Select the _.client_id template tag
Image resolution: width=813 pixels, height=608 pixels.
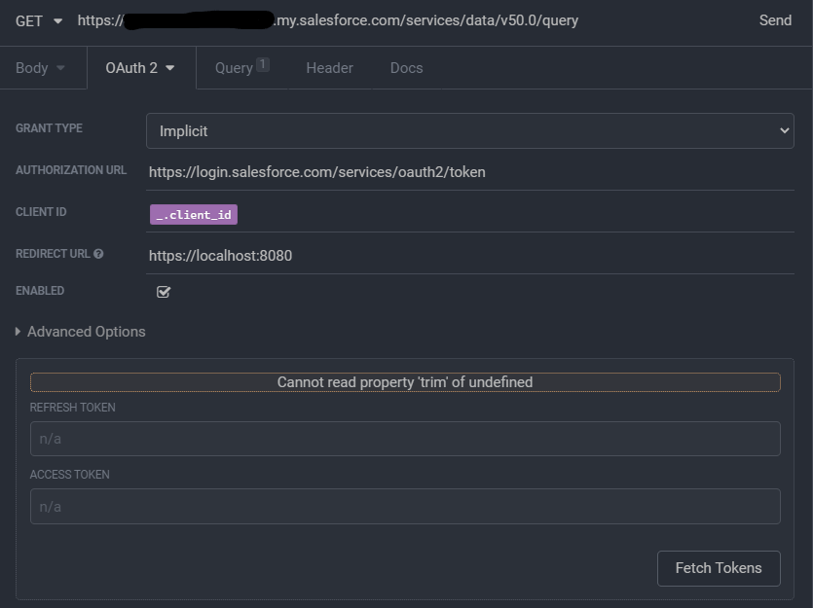(193, 212)
